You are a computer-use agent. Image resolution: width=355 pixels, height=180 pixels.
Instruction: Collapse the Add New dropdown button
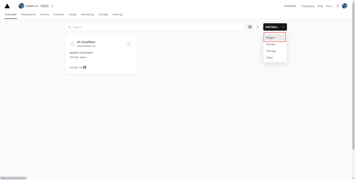pos(275,27)
